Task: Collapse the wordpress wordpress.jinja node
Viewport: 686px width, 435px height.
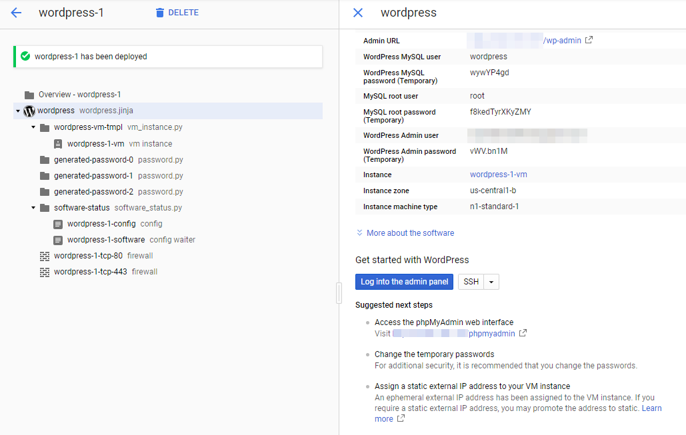Action: coord(17,111)
